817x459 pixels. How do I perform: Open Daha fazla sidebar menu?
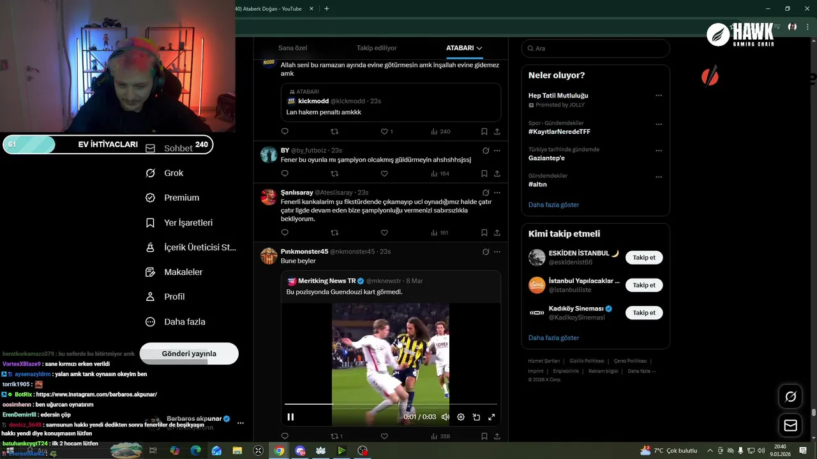[176, 322]
